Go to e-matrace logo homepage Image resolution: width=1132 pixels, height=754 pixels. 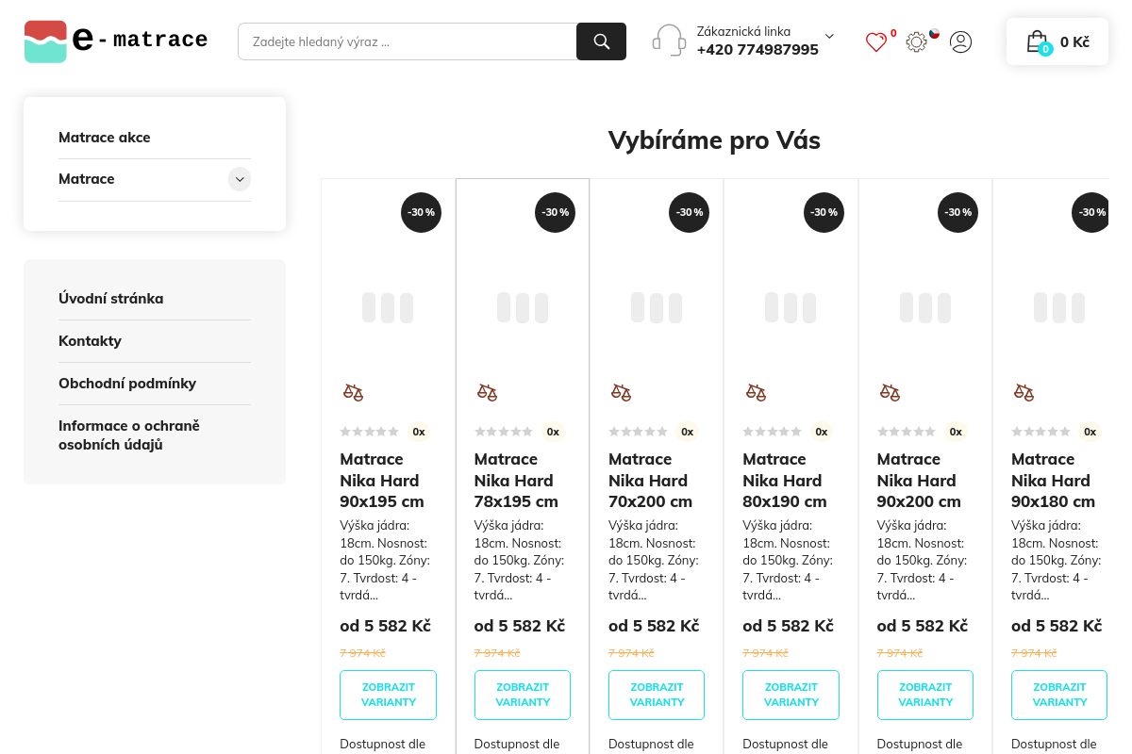pos(116,41)
